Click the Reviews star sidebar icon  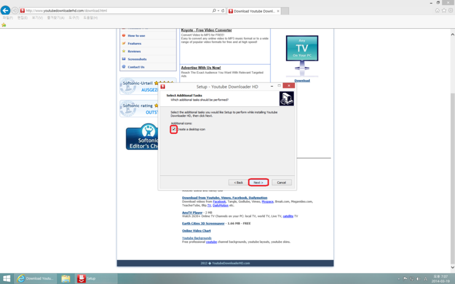(x=124, y=51)
